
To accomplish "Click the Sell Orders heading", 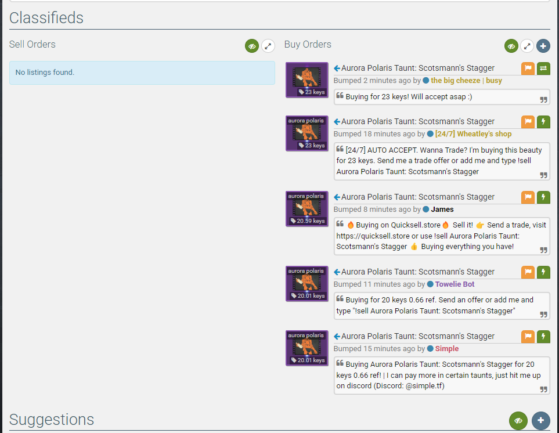I will pos(33,44).
